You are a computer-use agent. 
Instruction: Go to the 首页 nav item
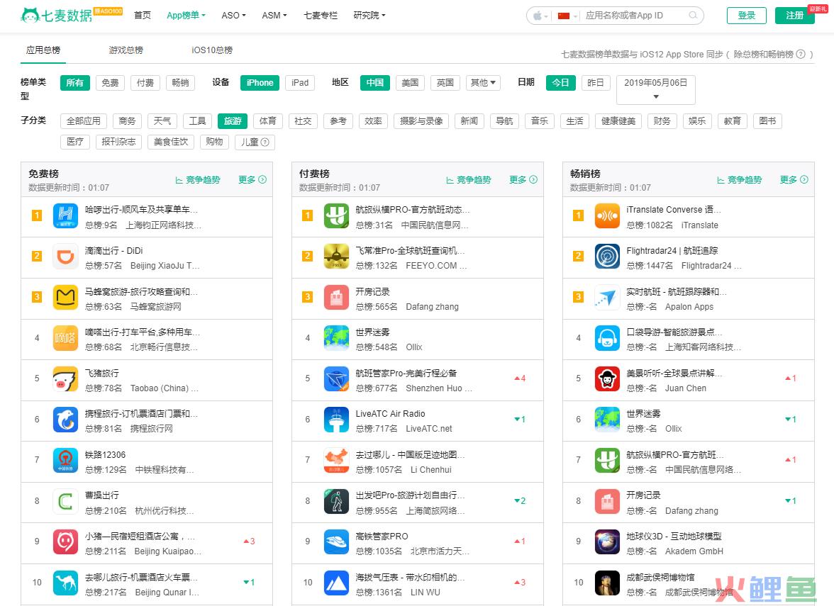(x=142, y=16)
